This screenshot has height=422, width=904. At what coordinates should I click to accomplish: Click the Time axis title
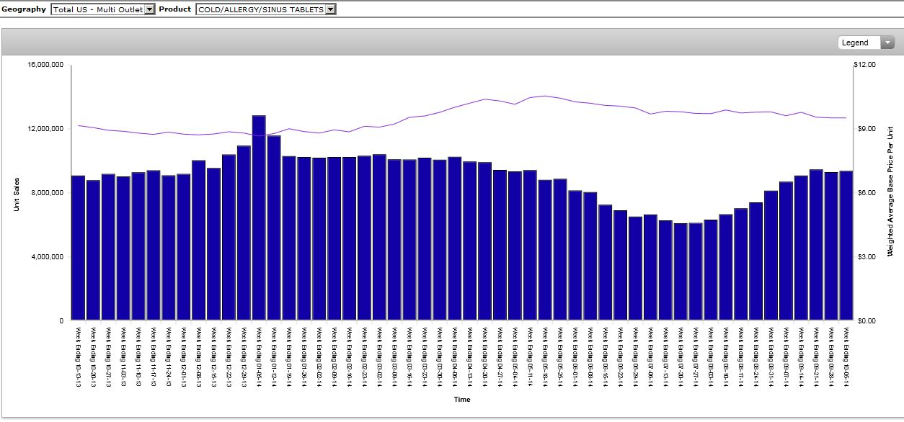coord(462,399)
